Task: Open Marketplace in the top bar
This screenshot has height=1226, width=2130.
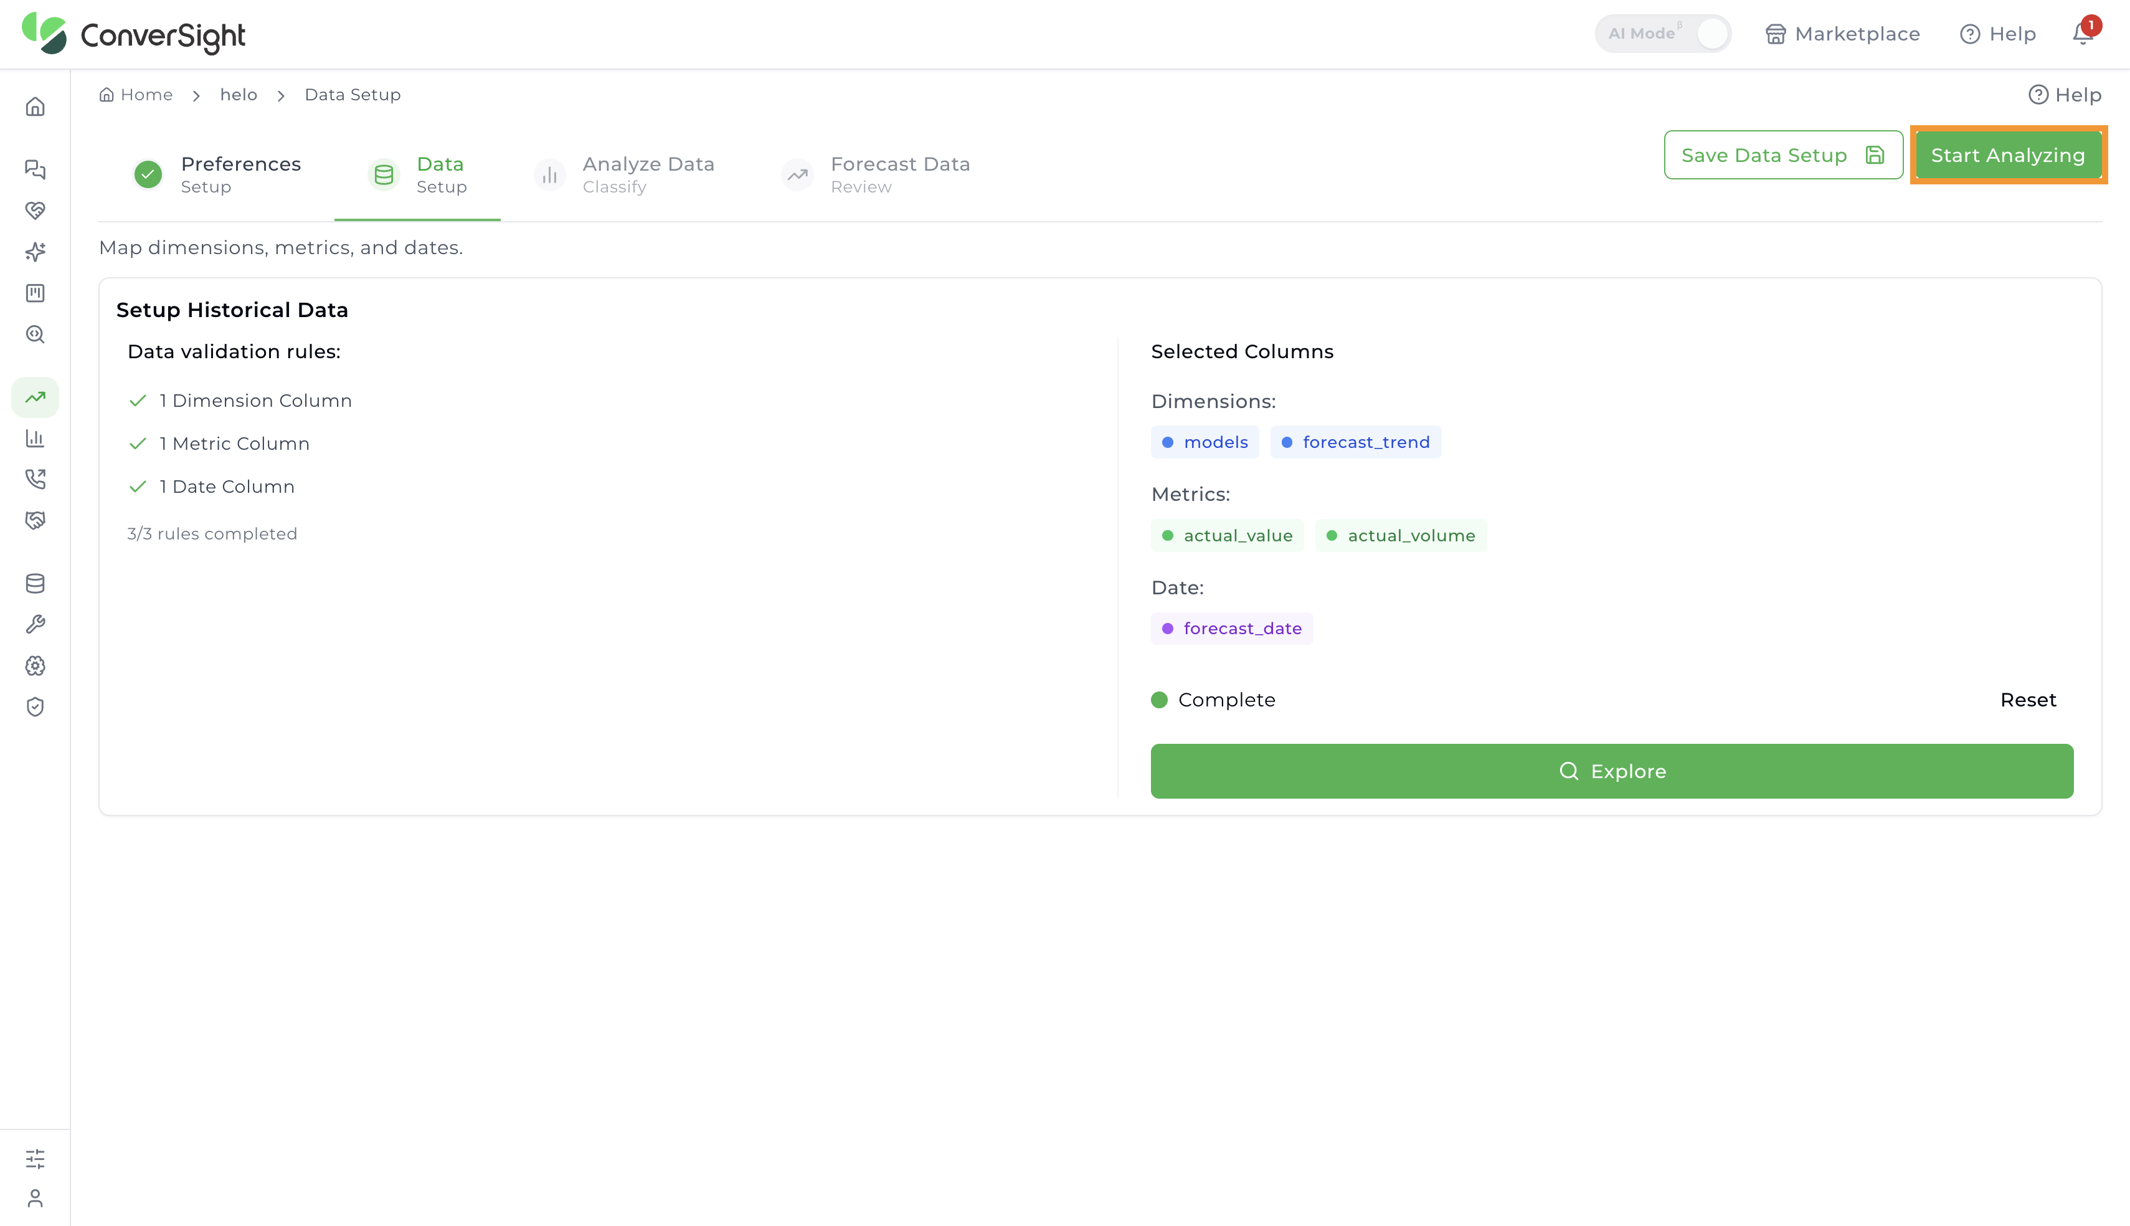Action: click(1843, 34)
